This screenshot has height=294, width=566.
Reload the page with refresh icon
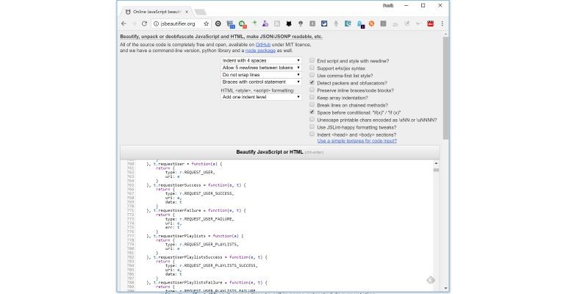coord(144,24)
